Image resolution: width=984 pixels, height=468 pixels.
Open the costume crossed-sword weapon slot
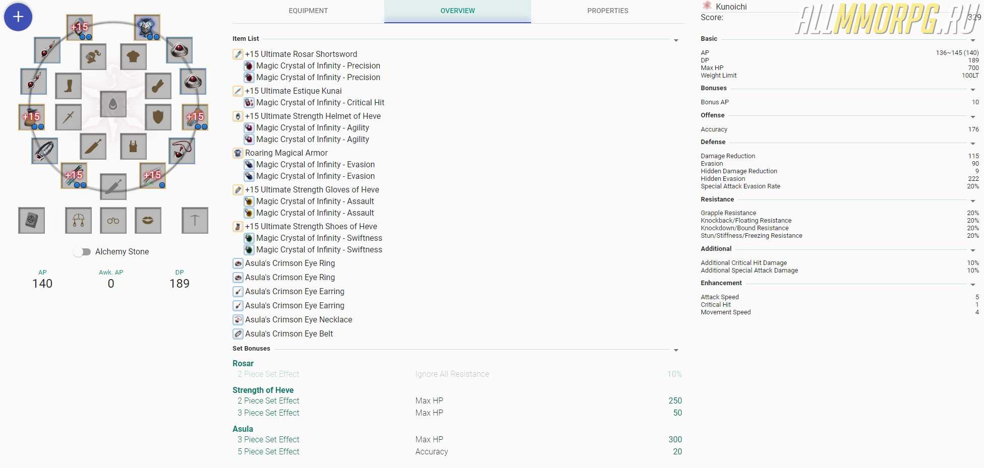point(68,117)
